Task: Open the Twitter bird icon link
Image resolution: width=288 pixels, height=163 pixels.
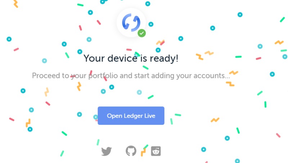Action: [x=107, y=151]
